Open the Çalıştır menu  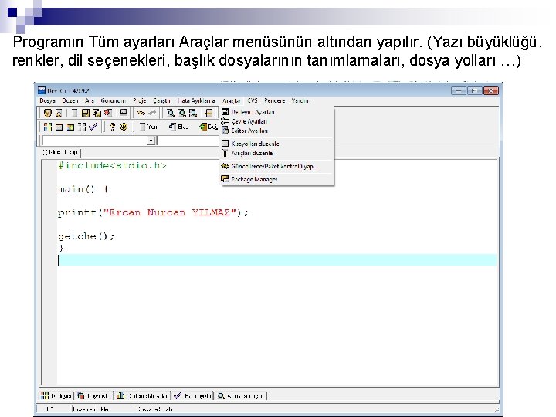coord(162,100)
